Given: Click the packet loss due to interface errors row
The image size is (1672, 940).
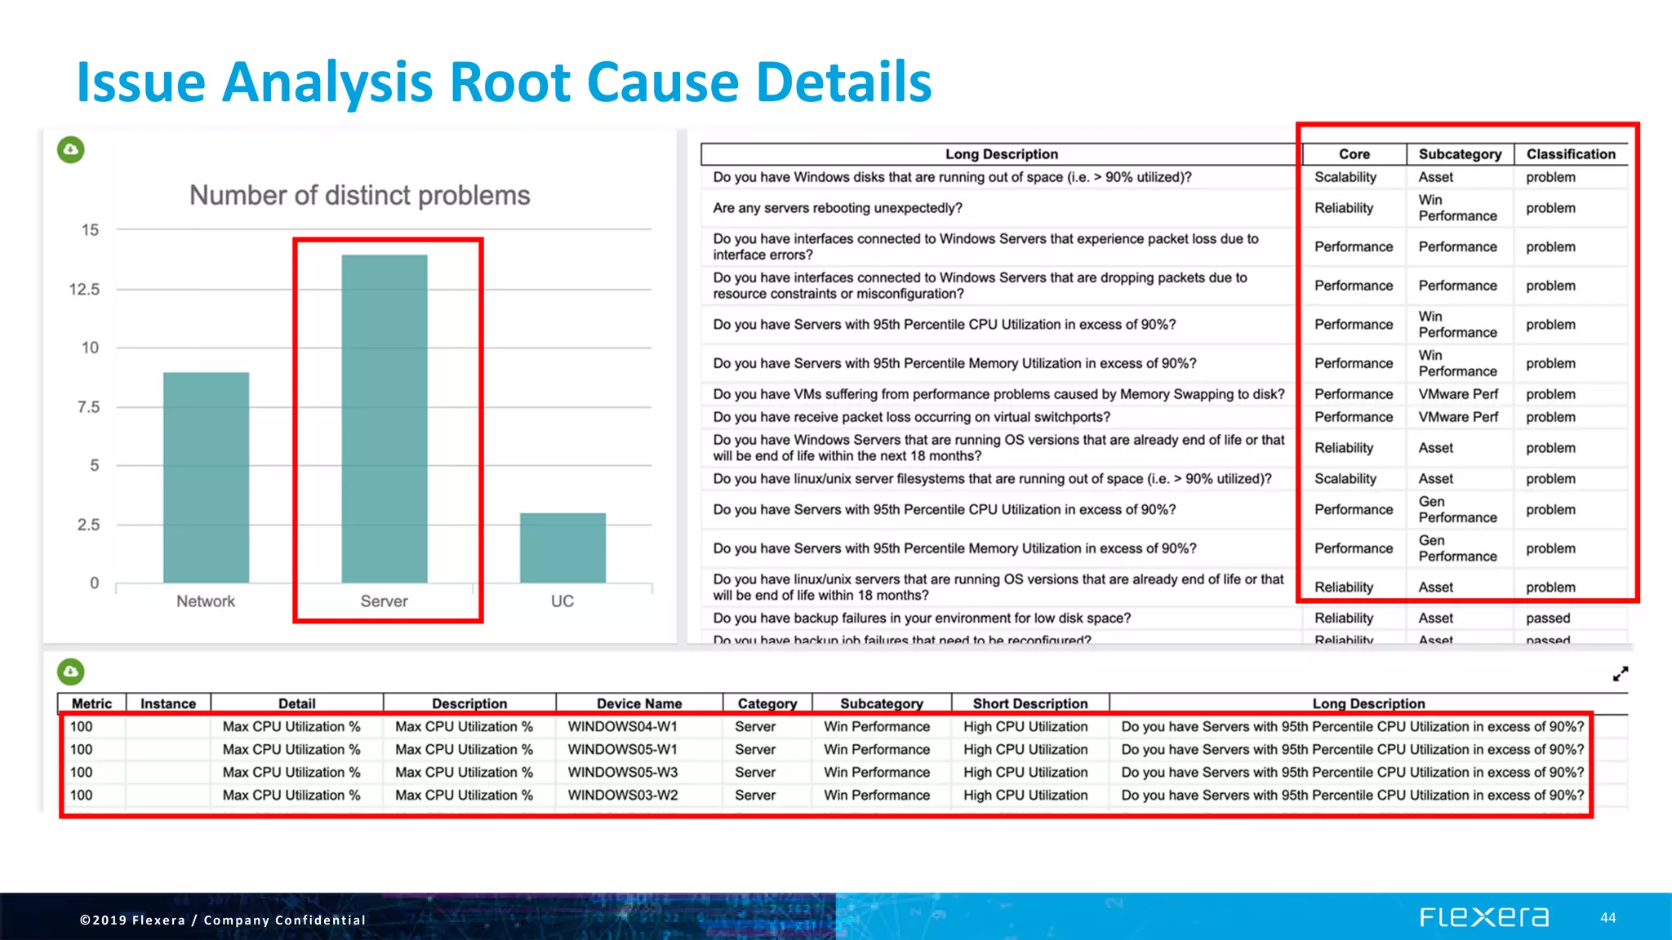Looking at the screenshot, I should [x=1164, y=246].
